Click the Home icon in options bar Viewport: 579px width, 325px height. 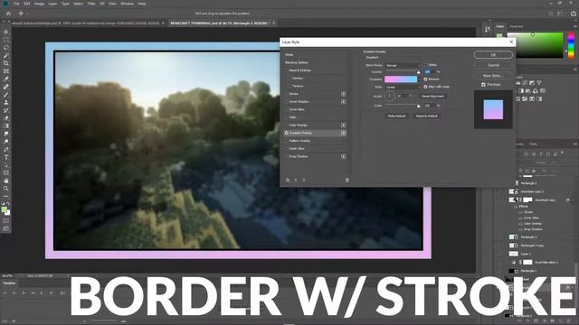pos(8,14)
